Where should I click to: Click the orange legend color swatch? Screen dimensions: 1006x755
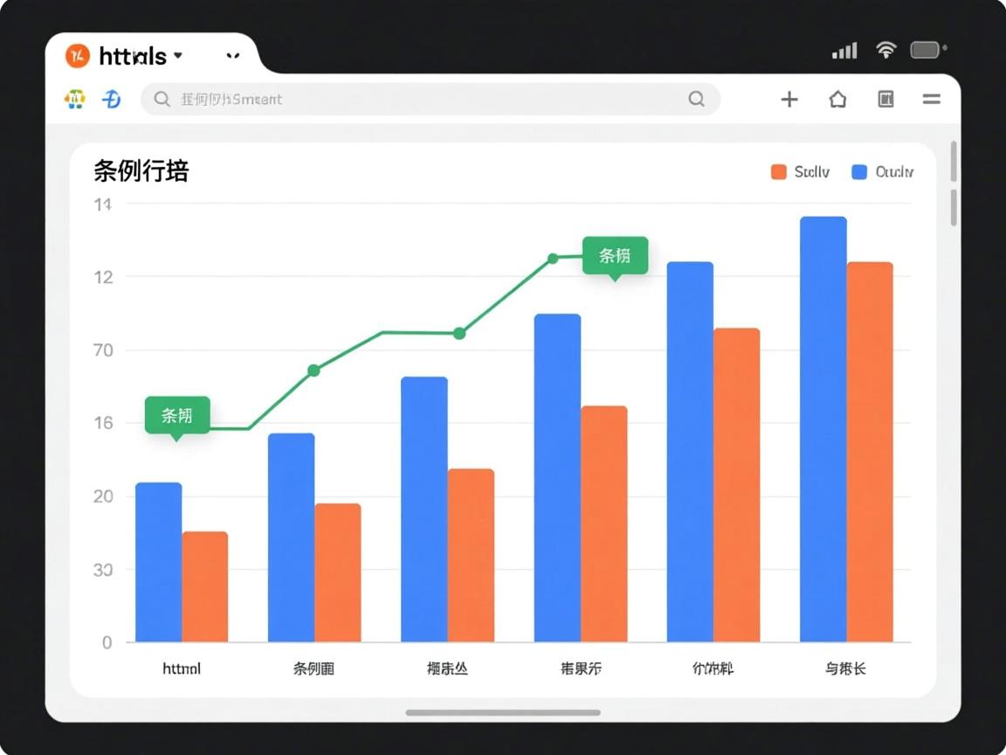[778, 171]
